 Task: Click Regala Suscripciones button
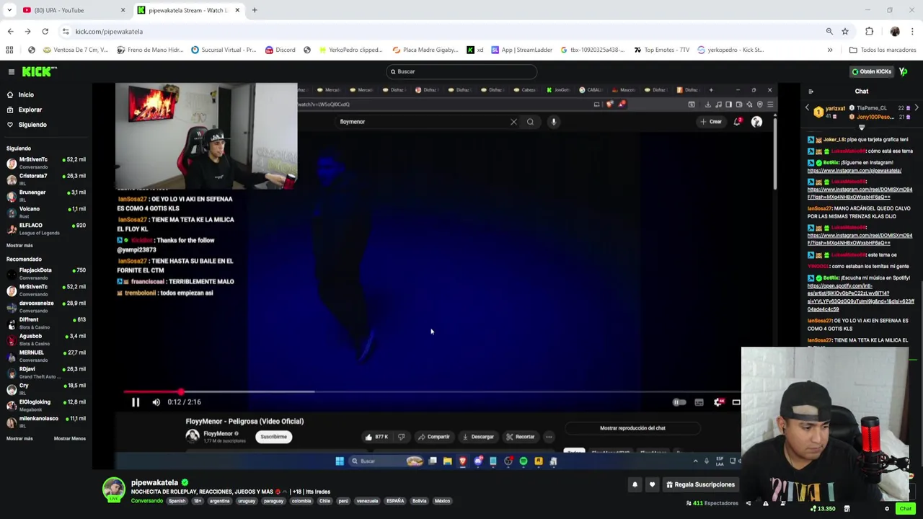click(x=701, y=484)
